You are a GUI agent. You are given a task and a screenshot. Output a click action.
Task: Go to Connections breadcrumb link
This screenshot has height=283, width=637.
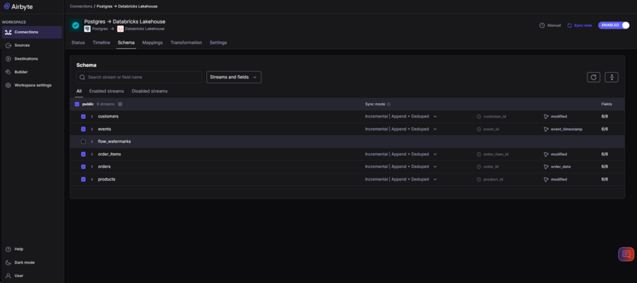coord(81,6)
